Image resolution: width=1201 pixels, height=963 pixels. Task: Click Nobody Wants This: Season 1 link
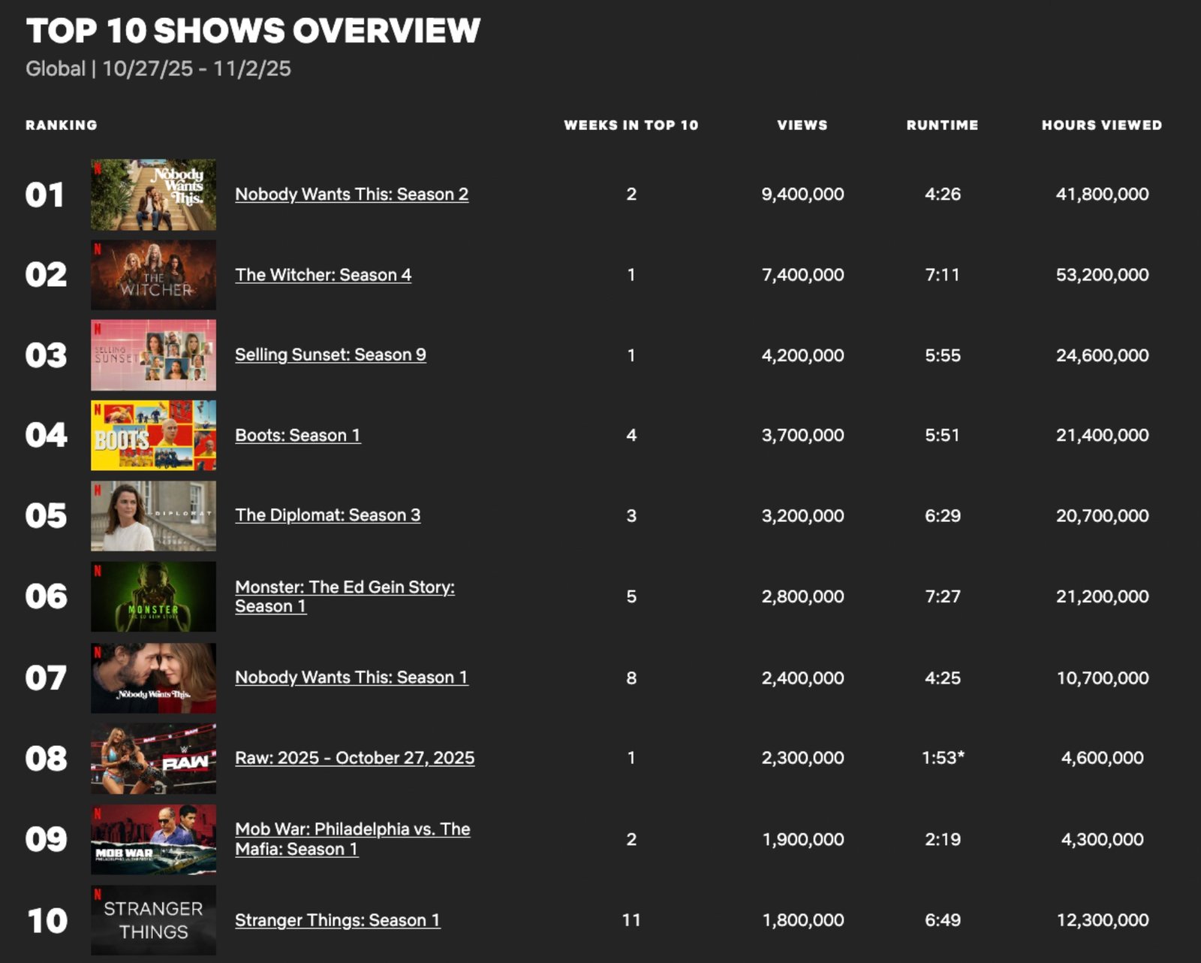coord(351,678)
